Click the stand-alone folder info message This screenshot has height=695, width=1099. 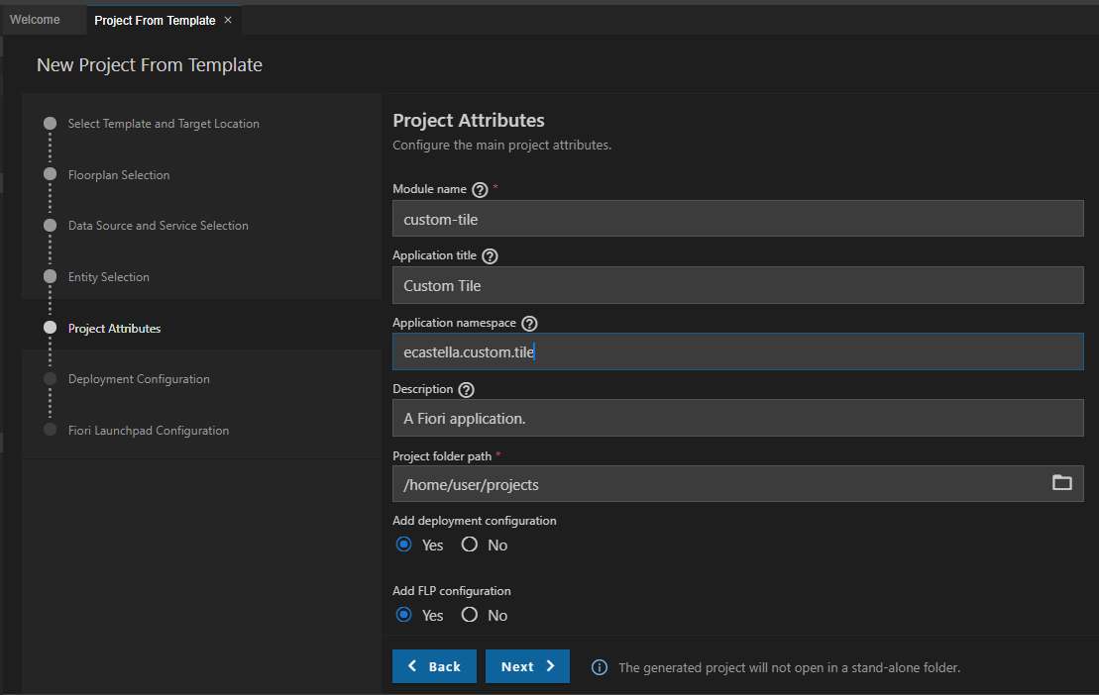[789, 667]
